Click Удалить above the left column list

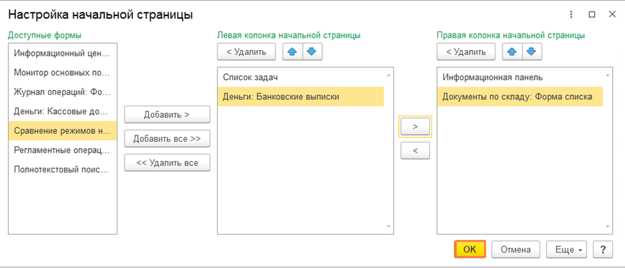tap(246, 52)
